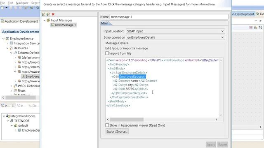Click the default integration server icon
The height and width of the screenshot is (148, 264).
pos(16,125)
